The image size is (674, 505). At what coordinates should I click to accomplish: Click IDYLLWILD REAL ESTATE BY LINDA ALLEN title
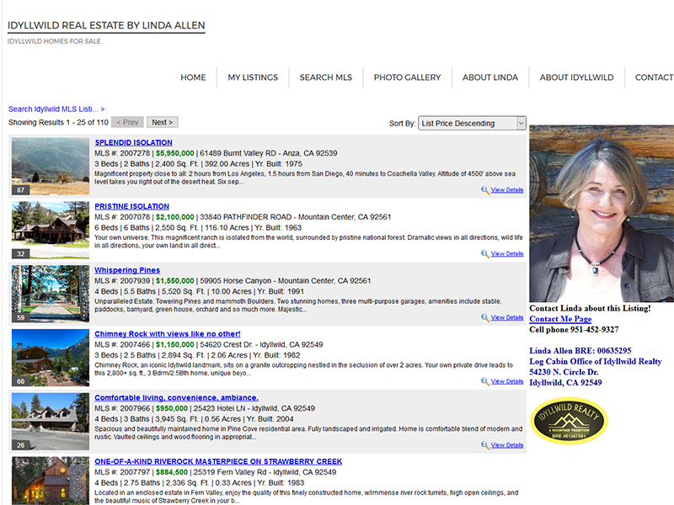[x=106, y=25]
